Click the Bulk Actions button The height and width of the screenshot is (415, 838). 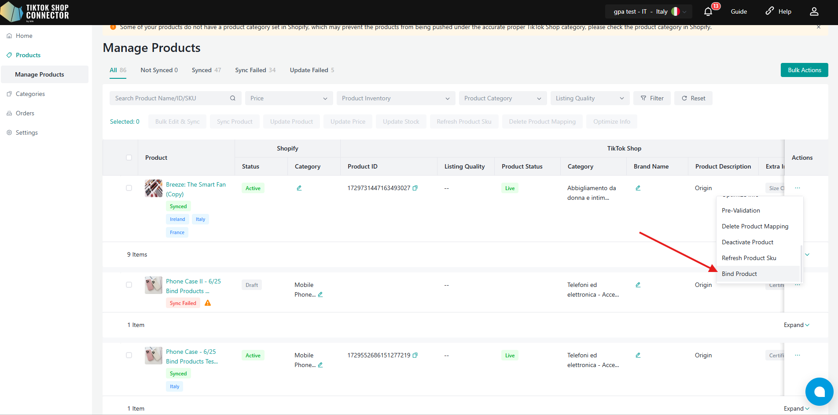805,70
